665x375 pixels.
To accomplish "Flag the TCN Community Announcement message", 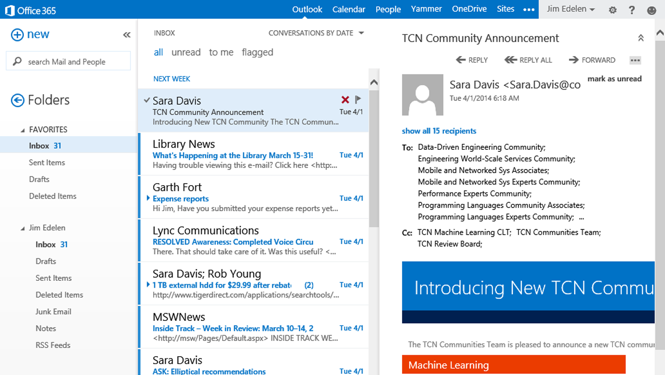I will [358, 100].
